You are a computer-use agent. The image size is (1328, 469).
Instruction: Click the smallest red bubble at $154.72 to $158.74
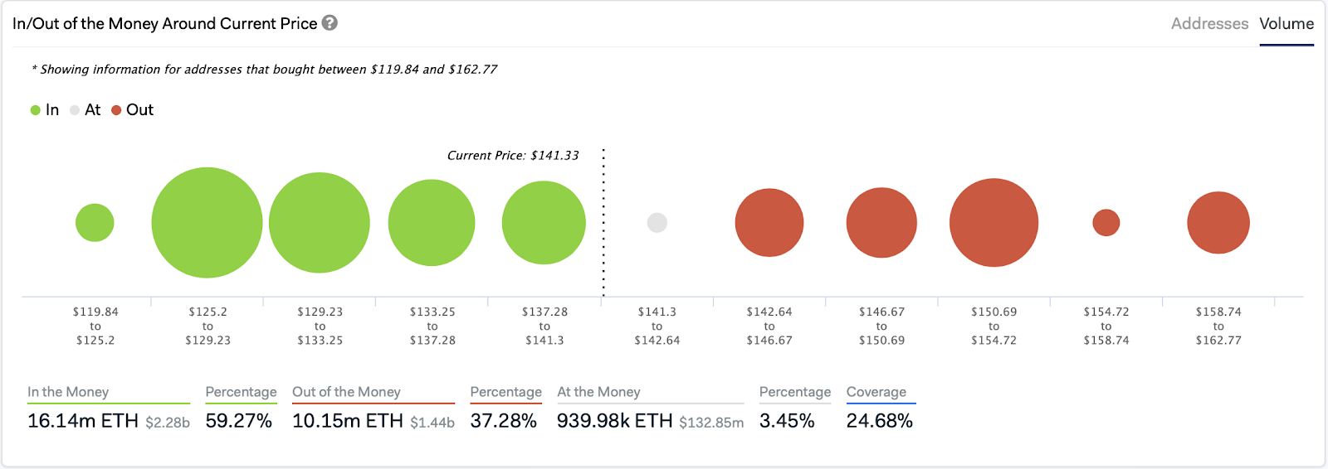click(1106, 223)
